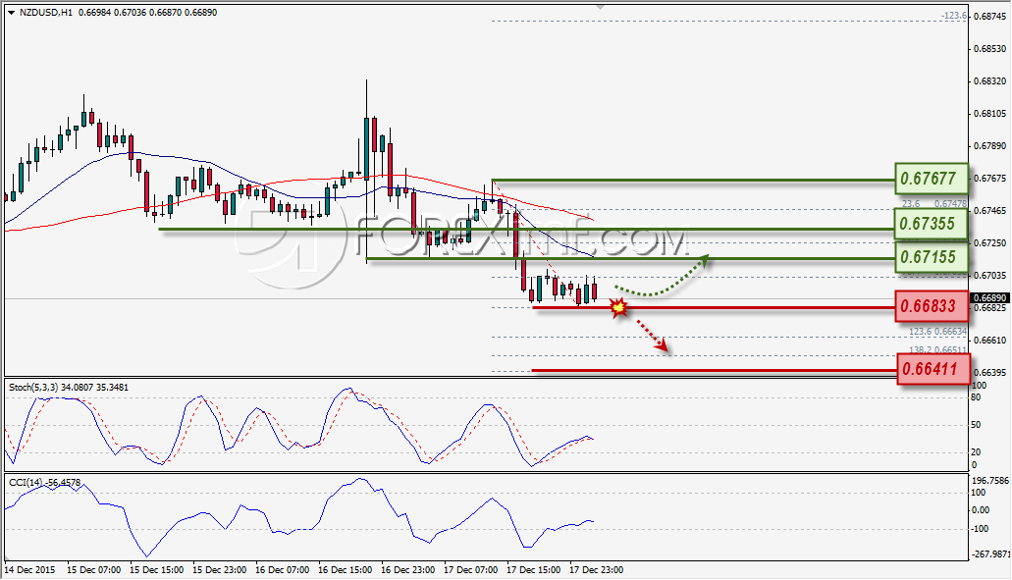Click the Fibonacci label 123.6 0.66634
1012x580 pixels.
click(x=937, y=332)
